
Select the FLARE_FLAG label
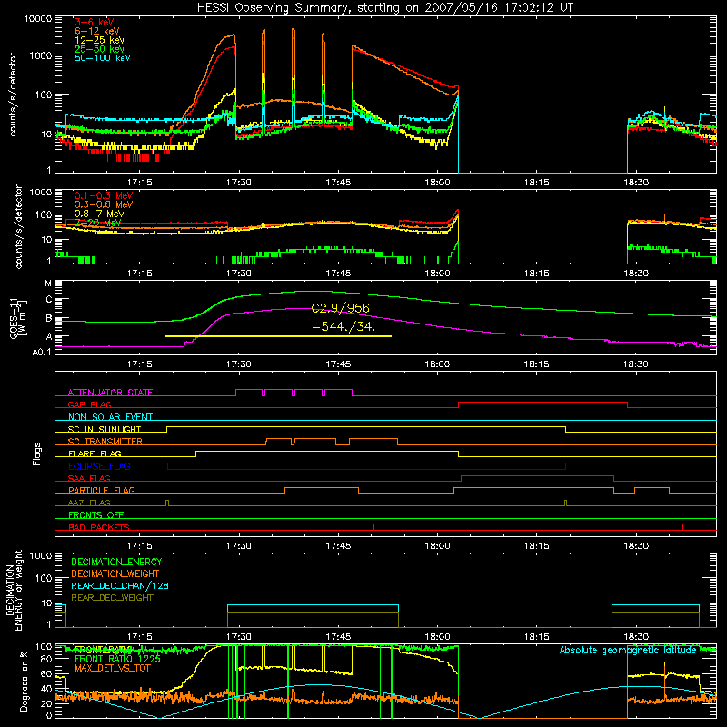[95, 453]
